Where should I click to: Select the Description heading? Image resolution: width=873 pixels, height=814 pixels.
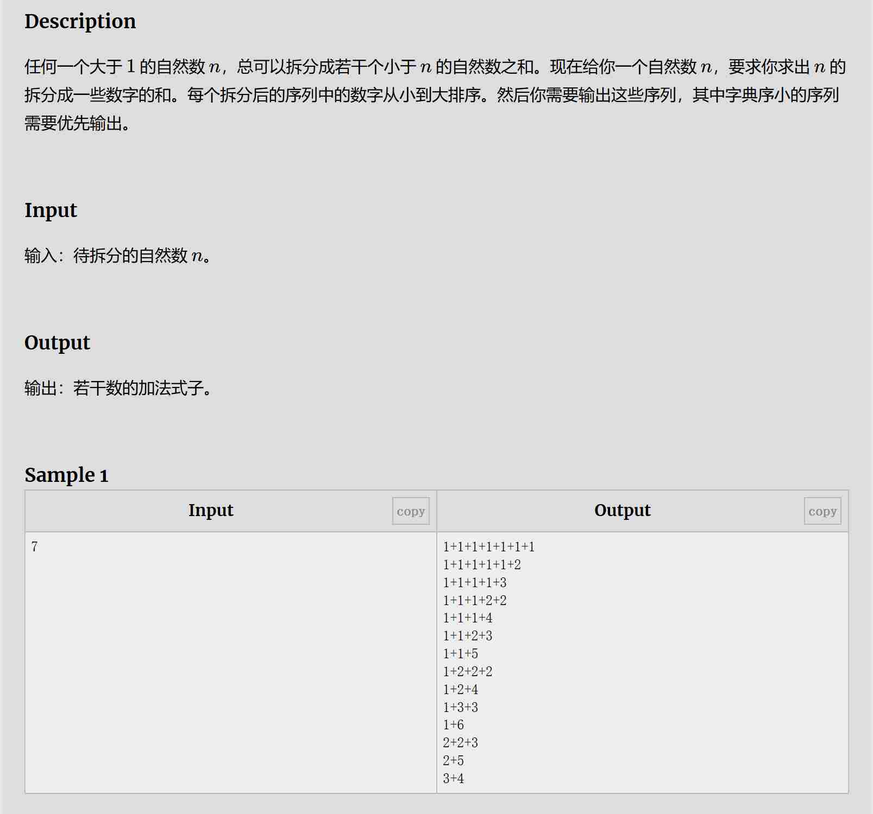click(80, 22)
